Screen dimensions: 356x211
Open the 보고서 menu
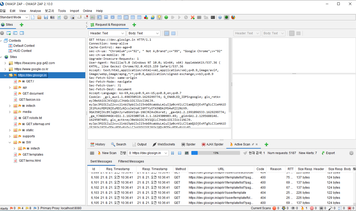pos(49,11)
